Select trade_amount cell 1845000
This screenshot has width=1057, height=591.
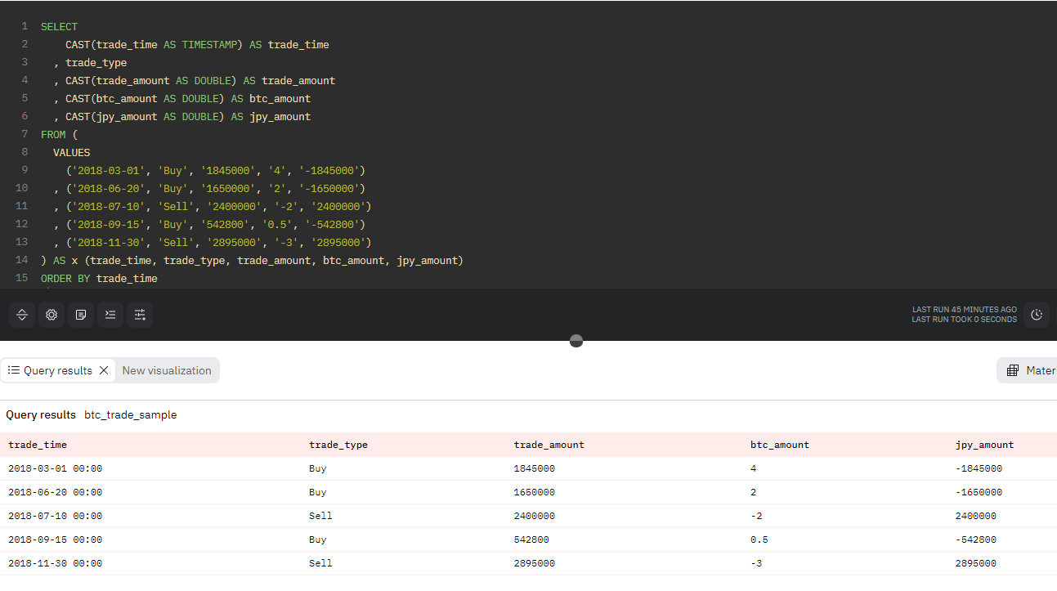[x=535, y=468]
